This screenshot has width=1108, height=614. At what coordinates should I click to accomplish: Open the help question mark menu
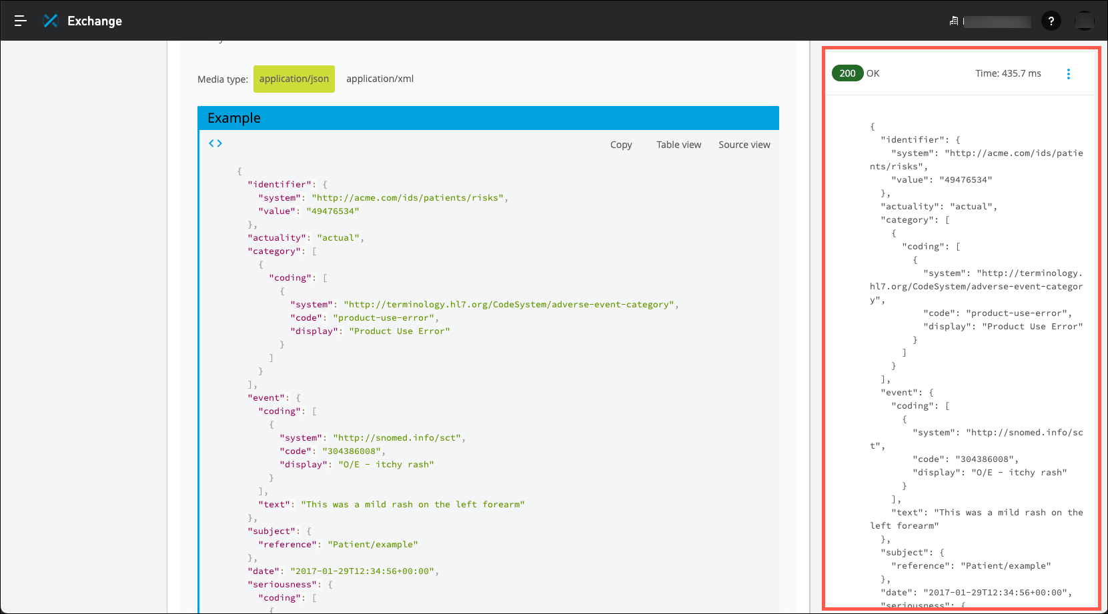tap(1051, 21)
